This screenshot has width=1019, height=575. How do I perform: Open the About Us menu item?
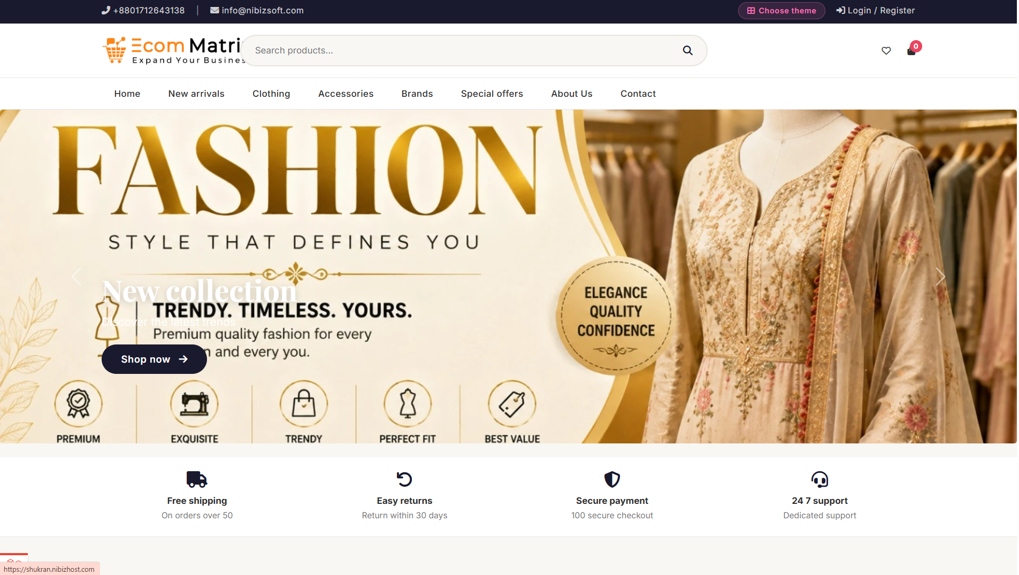point(572,94)
